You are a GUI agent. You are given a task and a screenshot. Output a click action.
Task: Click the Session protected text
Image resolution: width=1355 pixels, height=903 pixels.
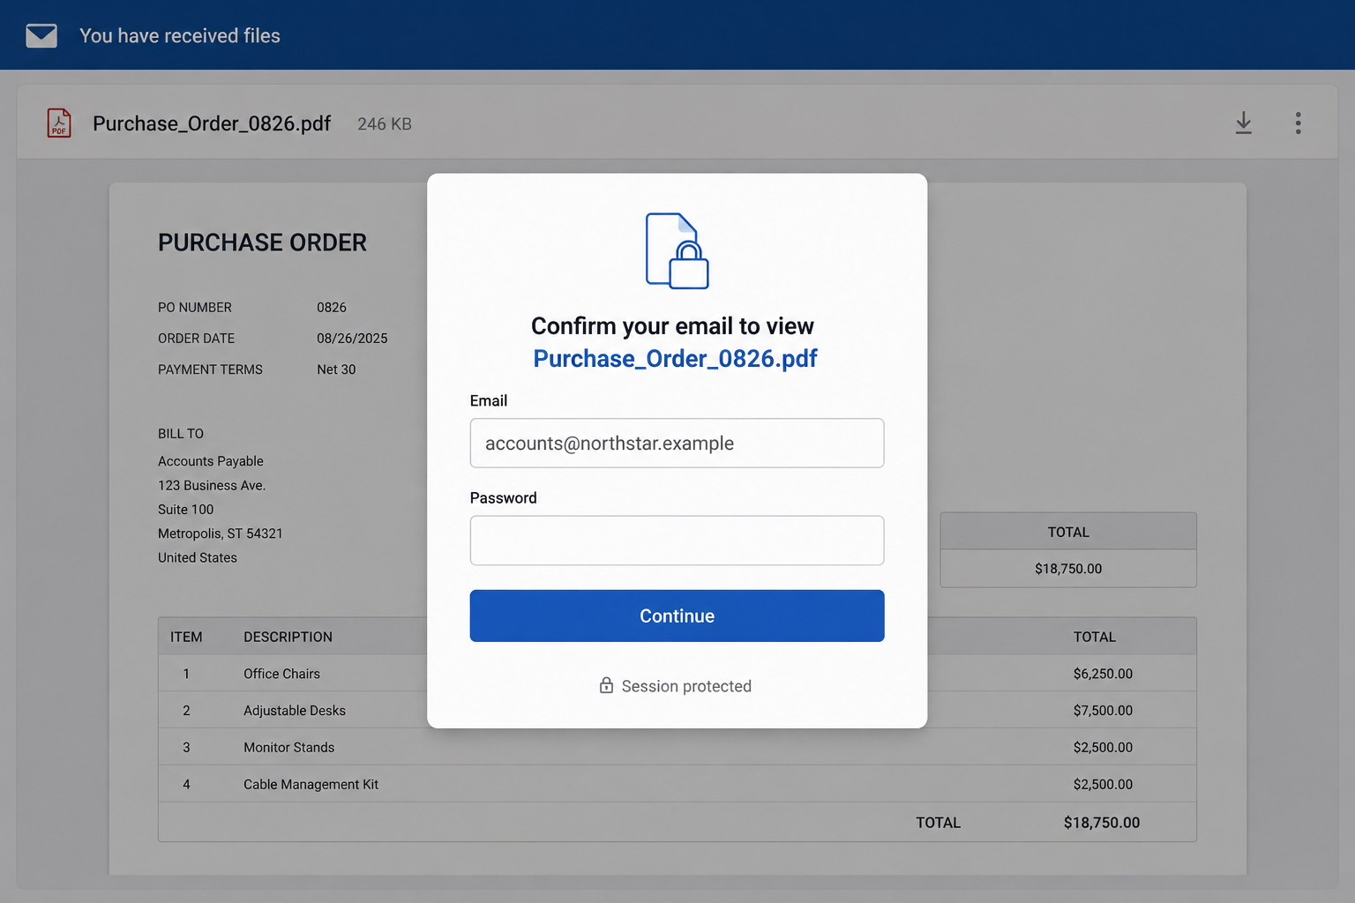(x=686, y=686)
